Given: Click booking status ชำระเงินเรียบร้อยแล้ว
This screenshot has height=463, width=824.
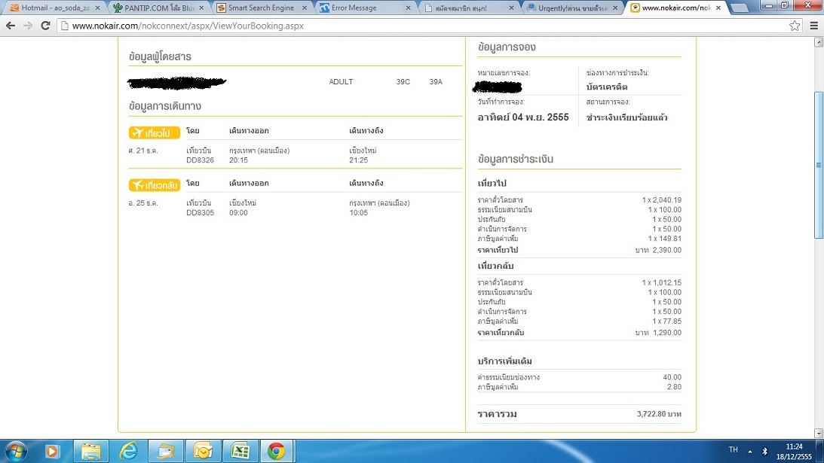Looking at the screenshot, I should [627, 117].
